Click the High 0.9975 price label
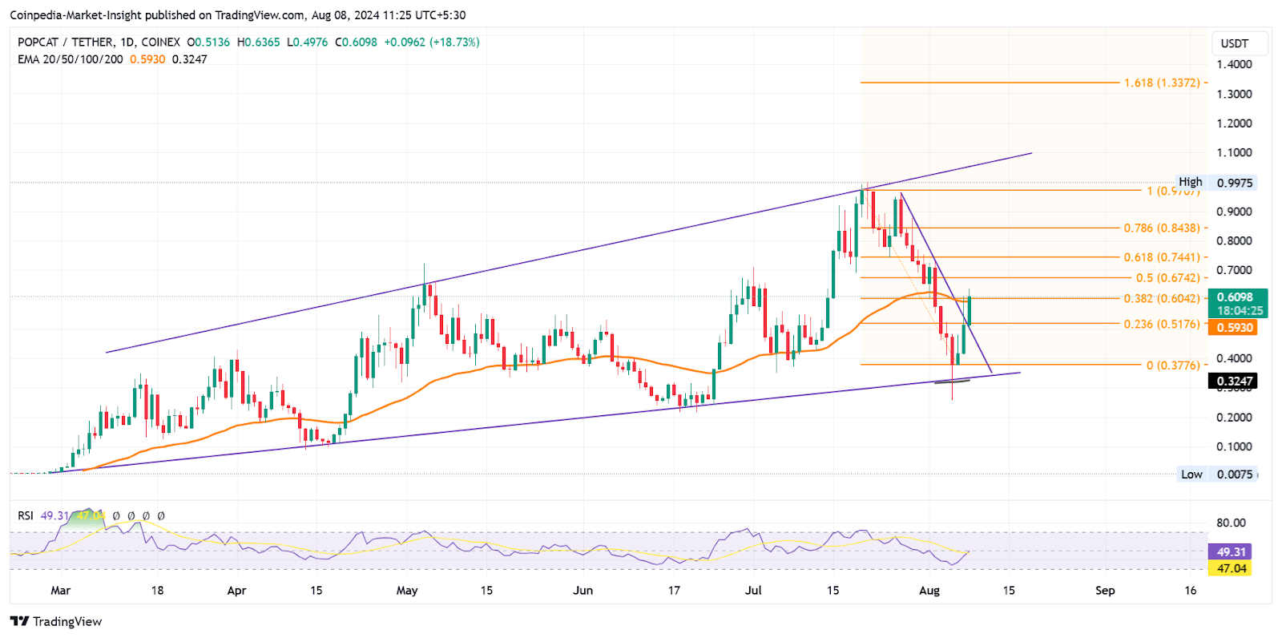 point(1215,183)
